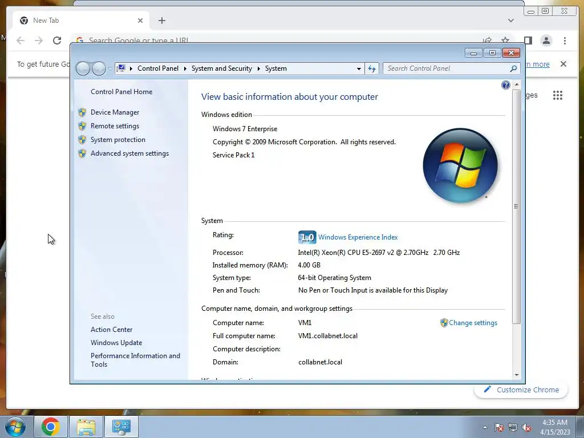Refresh the Control Panel address bar
This screenshot has width=584, height=438.
tap(372, 68)
